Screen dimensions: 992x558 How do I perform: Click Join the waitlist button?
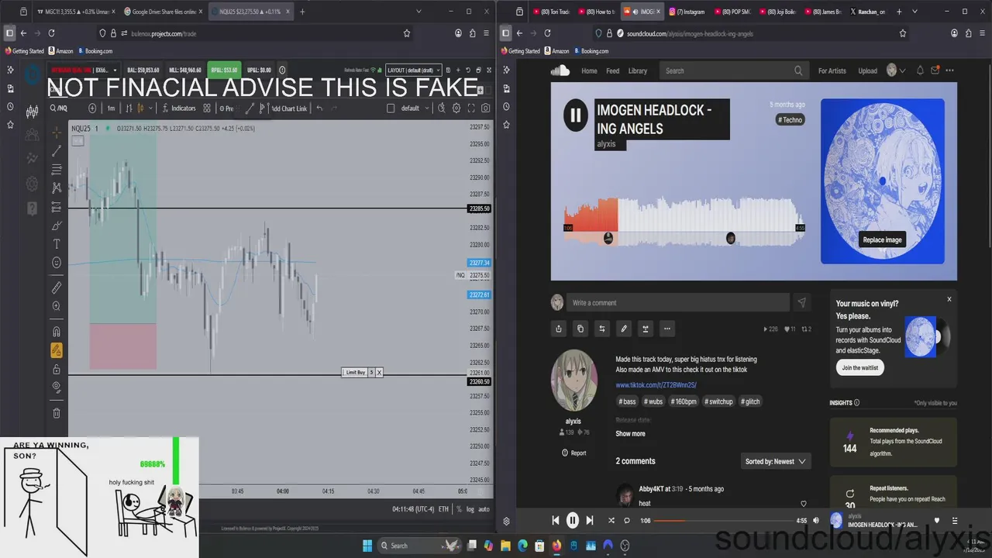pyautogui.click(x=860, y=367)
